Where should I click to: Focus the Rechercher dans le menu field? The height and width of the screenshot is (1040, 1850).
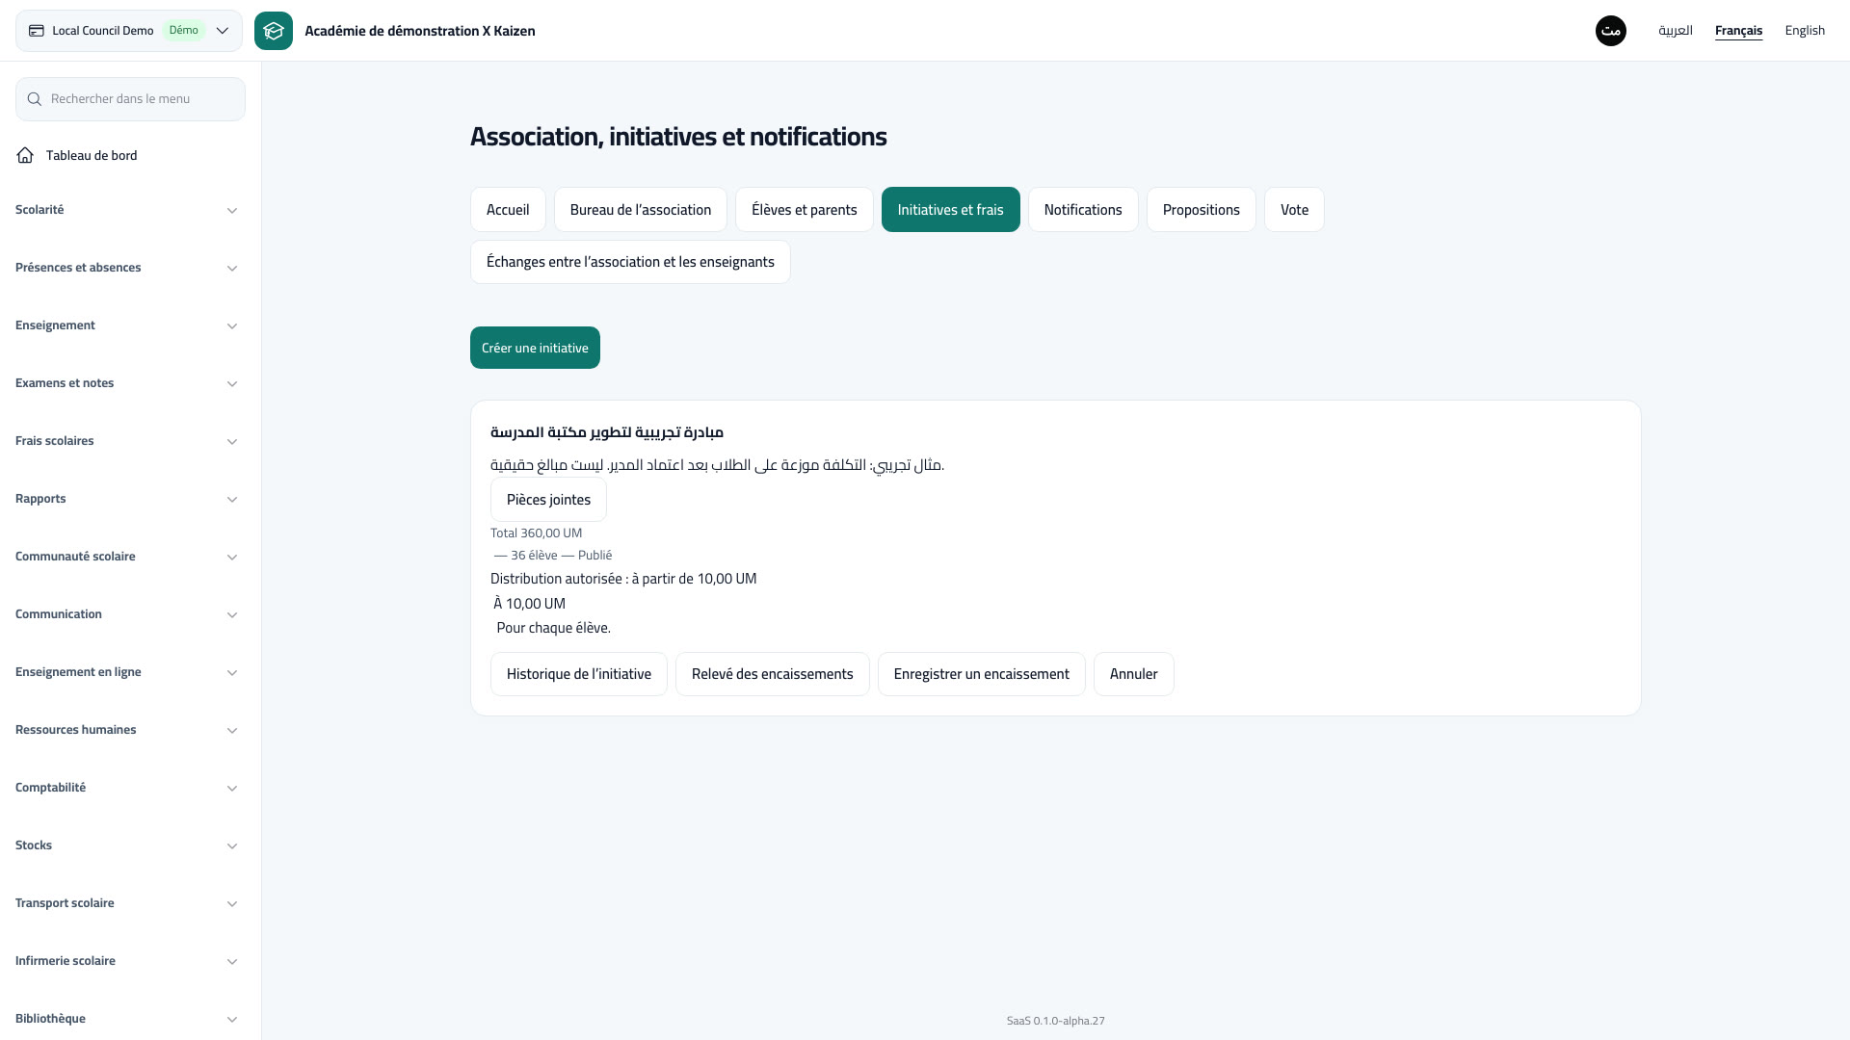tap(130, 99)
